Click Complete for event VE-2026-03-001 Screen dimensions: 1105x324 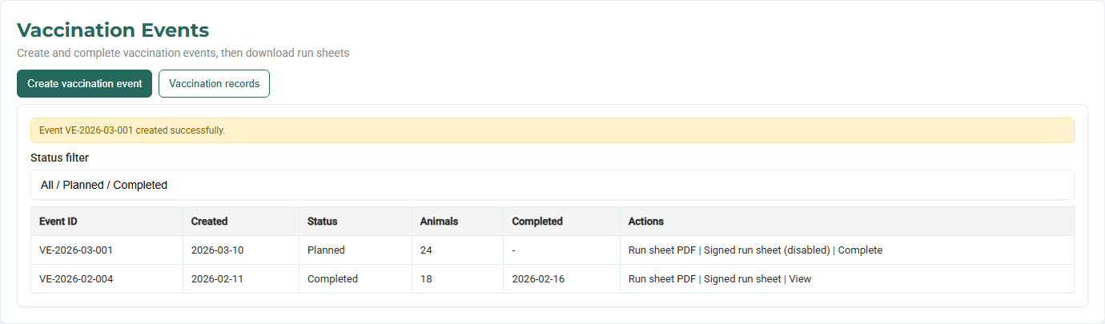pos(860,250)
